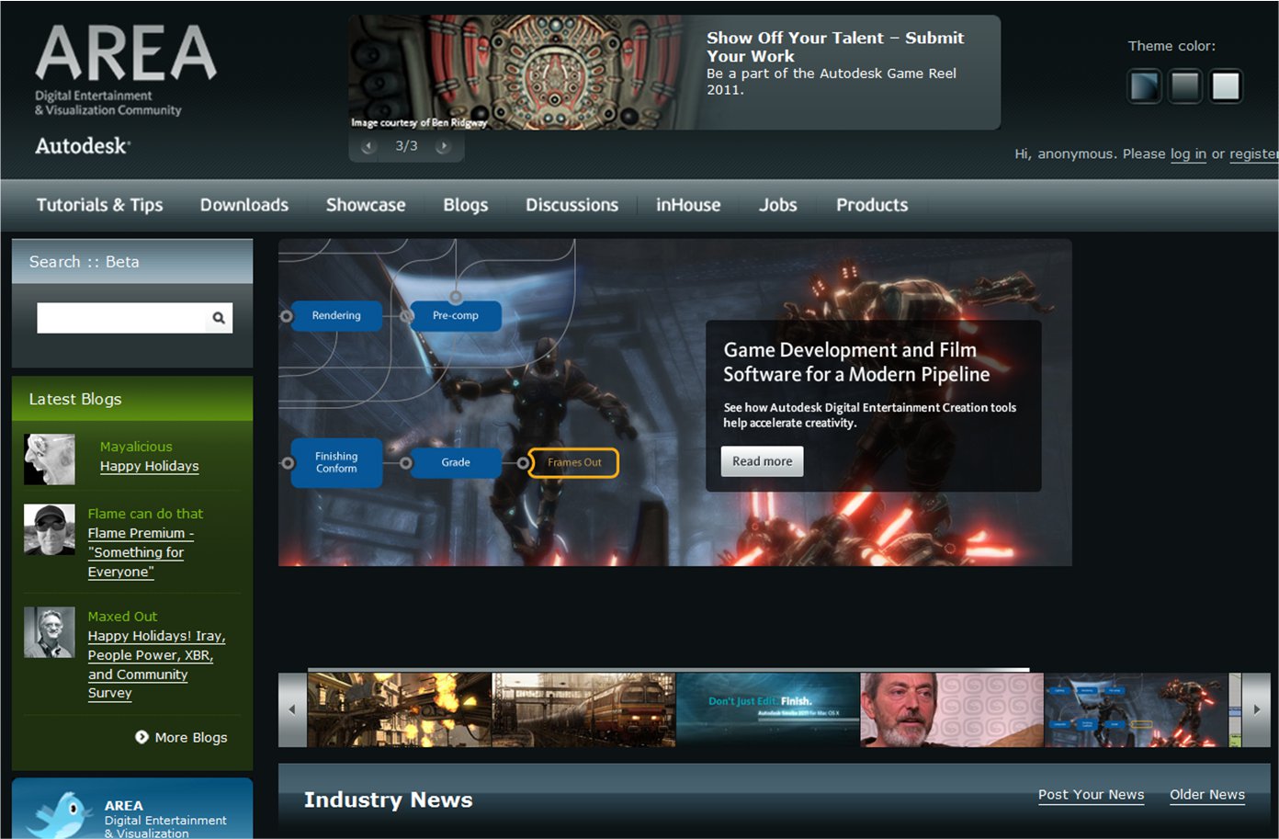This screenshot has width=1279, height=839.
Task: Click the Pre-comp pipeline node
Action: [456, 316]
